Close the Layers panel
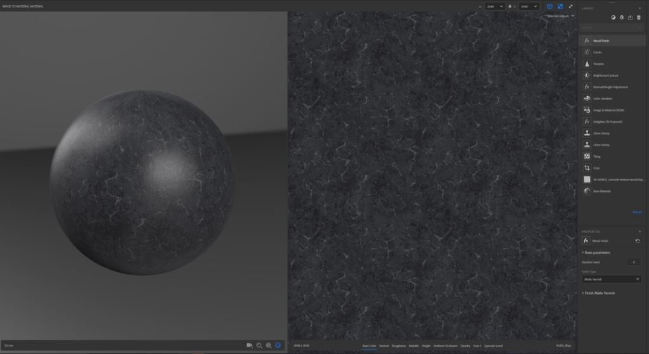Viewport: 649px width, 354px height. pyautogui.click(x=639, y=8)
